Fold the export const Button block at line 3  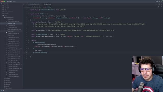(29, 14)
